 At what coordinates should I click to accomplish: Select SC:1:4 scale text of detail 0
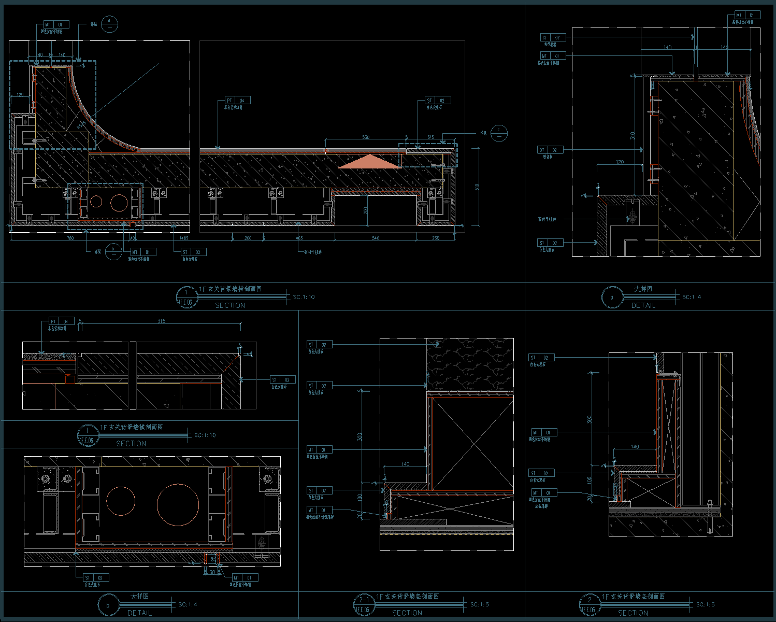[692, 297]
